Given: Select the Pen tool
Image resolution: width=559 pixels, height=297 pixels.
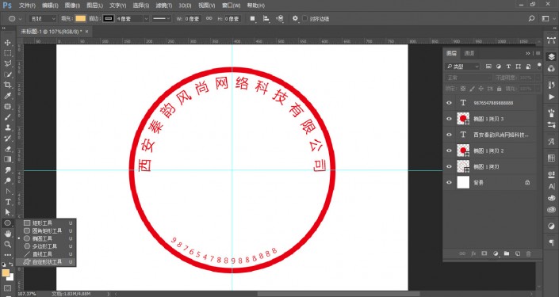Looking at the screenshot, I should (7, 191).
